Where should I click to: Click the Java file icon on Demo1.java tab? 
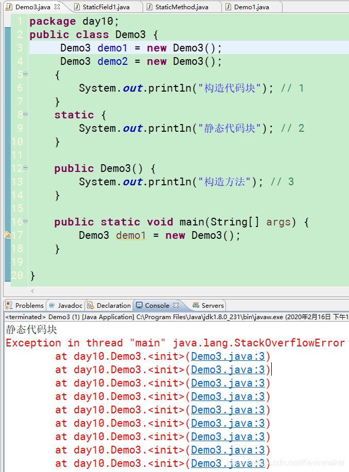point(228,7)
